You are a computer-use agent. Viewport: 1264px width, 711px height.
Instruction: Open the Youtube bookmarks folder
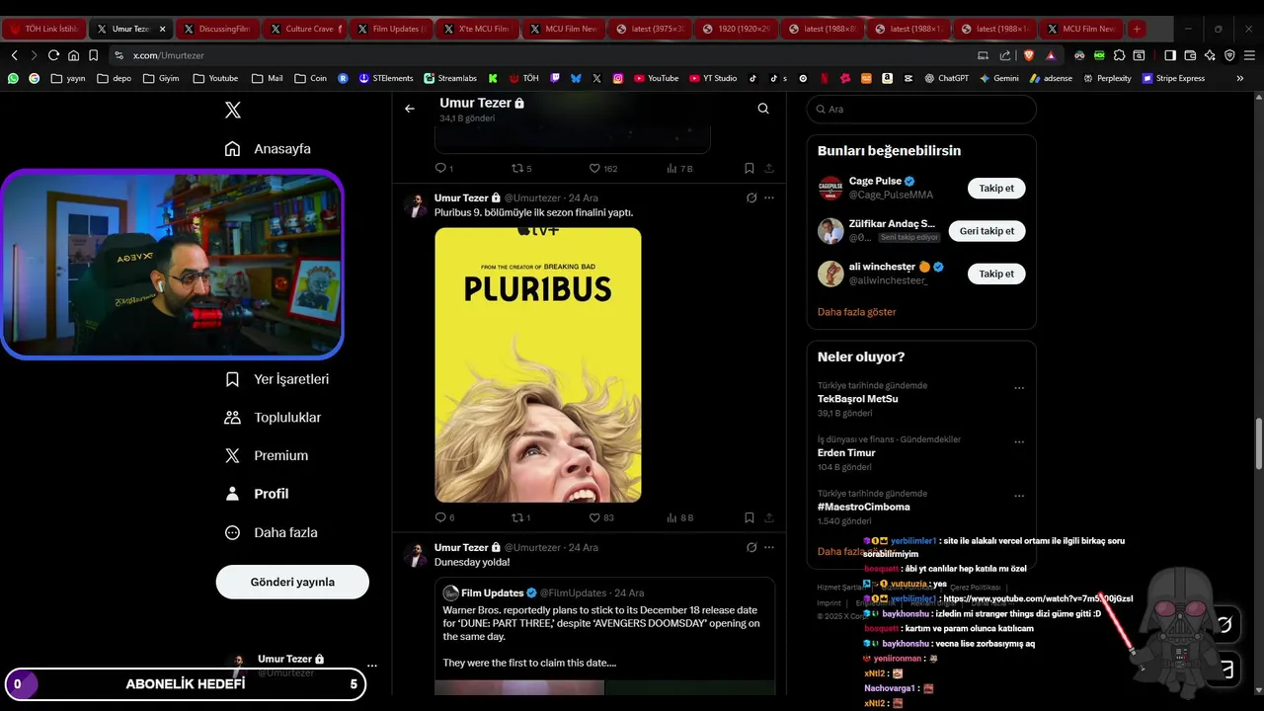(215, 78)
